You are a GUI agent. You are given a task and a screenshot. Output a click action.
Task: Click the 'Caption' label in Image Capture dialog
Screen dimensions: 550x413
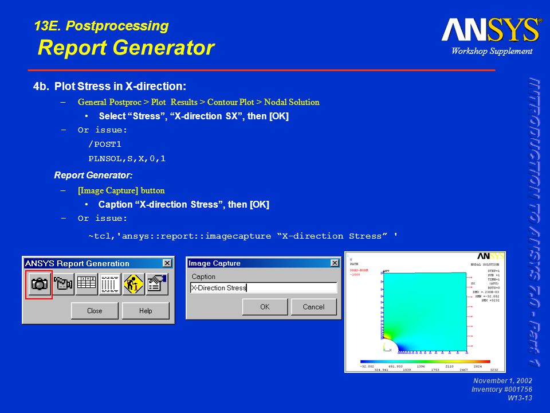[203, 276]
